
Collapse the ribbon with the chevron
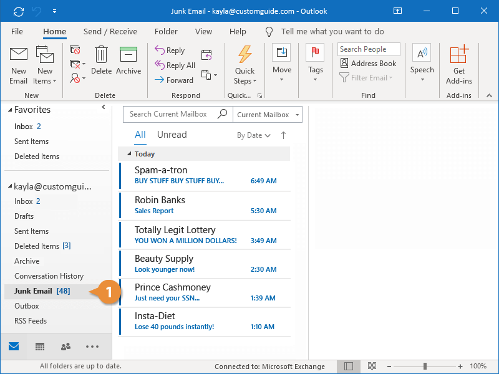click(489, 95)
